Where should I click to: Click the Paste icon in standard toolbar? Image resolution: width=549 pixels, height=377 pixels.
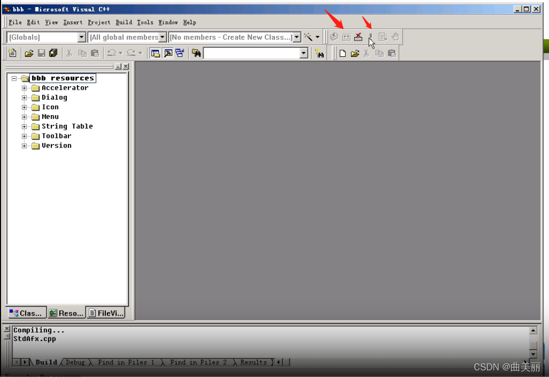tap(95, 53)
